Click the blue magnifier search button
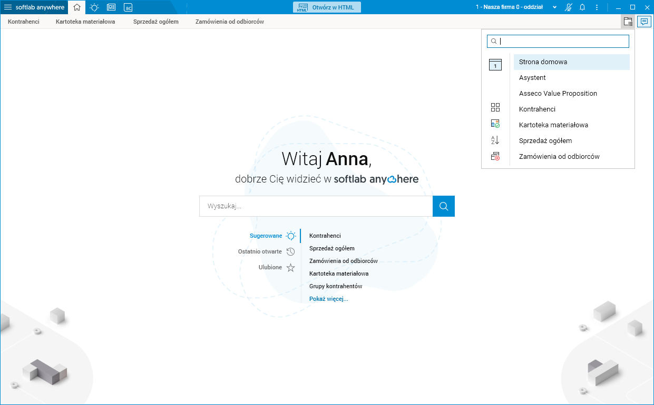 [x=444, y=206]
